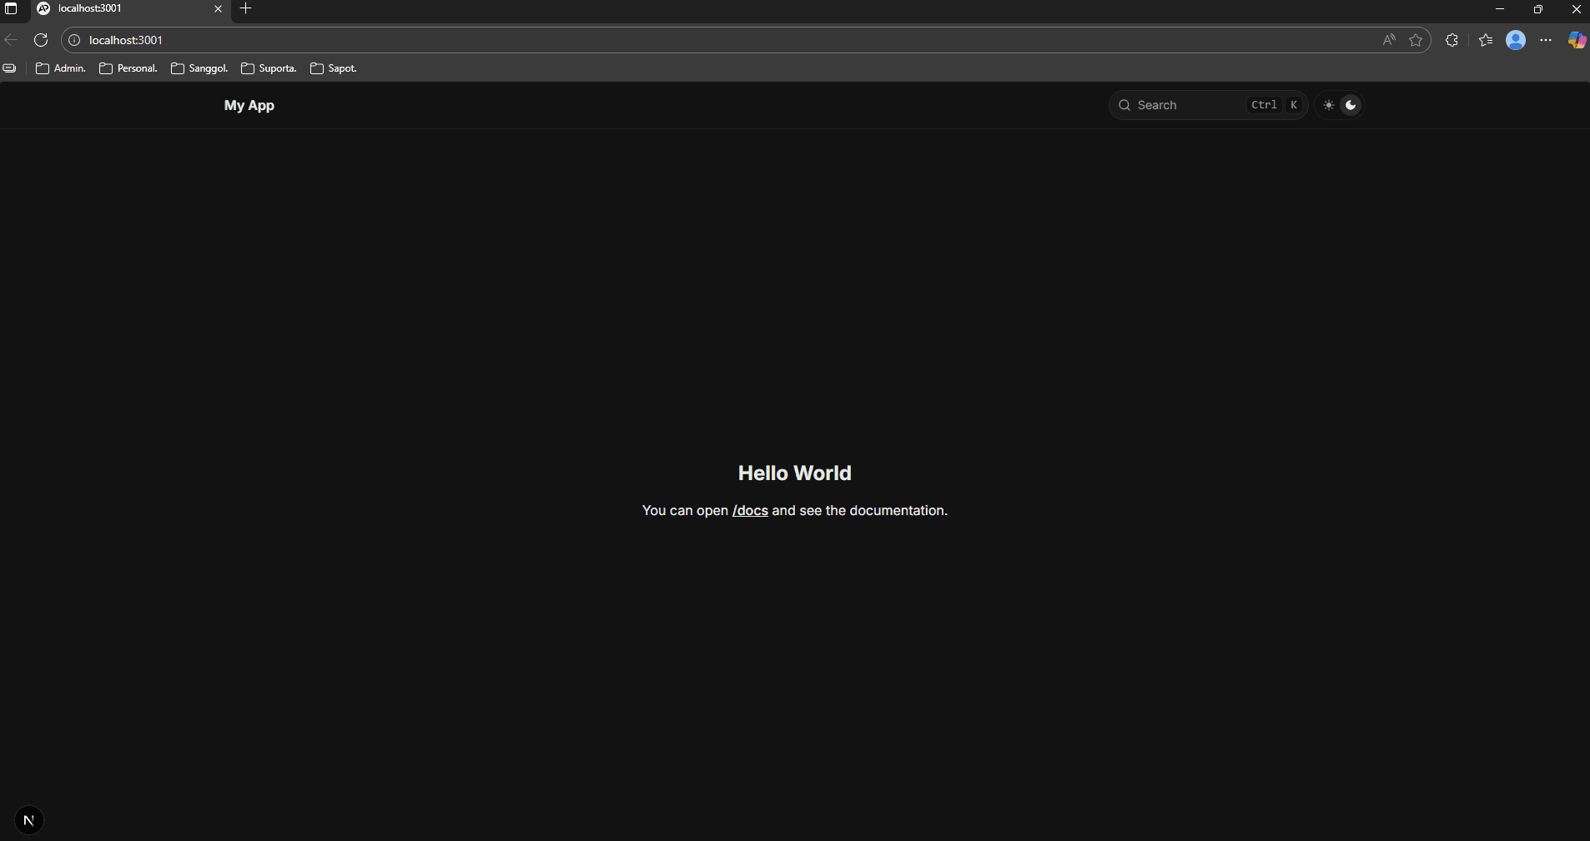
Task: Go to My App home title
Action: point(249,105)
